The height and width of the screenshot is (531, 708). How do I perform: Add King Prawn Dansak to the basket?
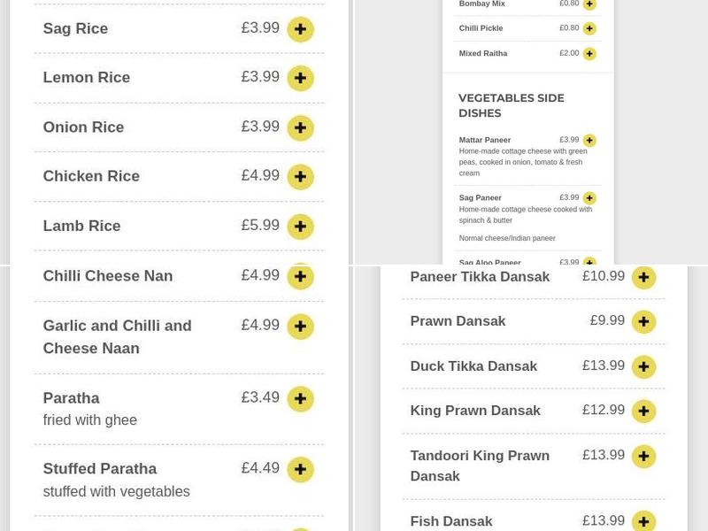[643, 412]
